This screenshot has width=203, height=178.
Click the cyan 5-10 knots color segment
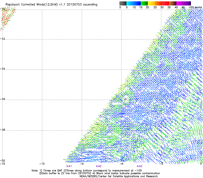click(x=130, y=3)
